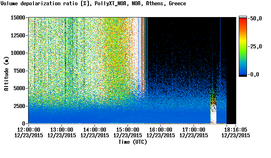Viewport: 271px width, 158px height.
Task: Click the 2500 altitude tick label
Action: [x=20, y=106]
